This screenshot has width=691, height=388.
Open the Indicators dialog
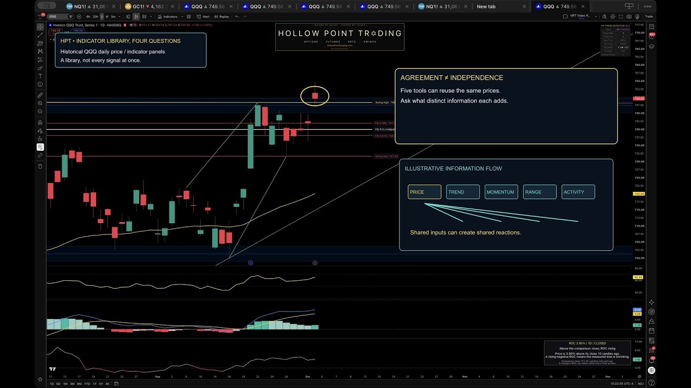[x=167, y=17]
